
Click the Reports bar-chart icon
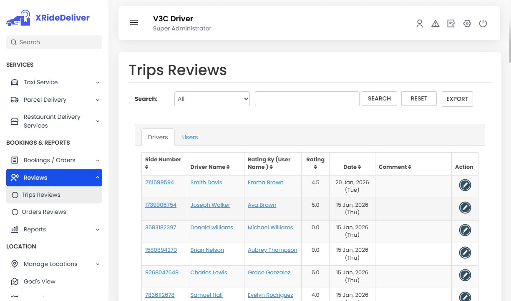[x=14, y=229]
